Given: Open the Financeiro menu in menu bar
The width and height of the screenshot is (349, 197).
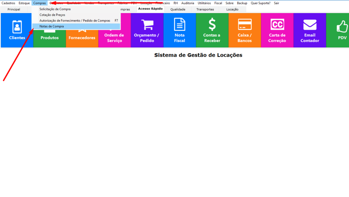Looking at the screenshot, I should [163, 3].
